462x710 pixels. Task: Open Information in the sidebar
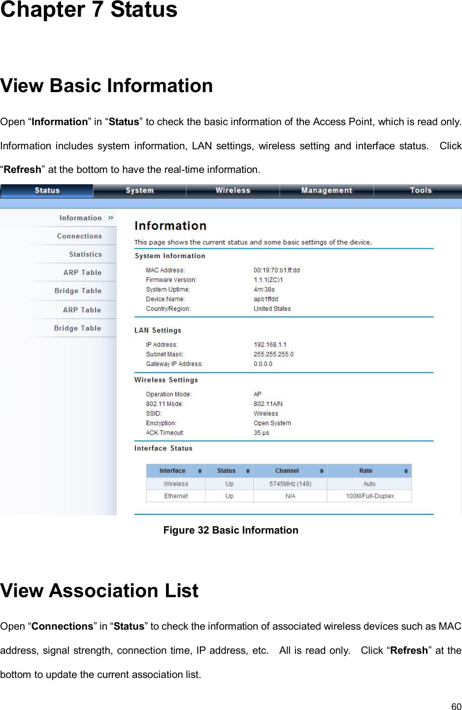click(x=80, y=218)
